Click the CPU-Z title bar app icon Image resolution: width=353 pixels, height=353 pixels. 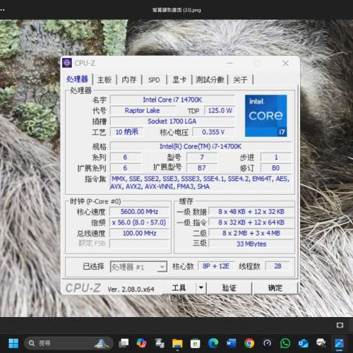(67, 63)
